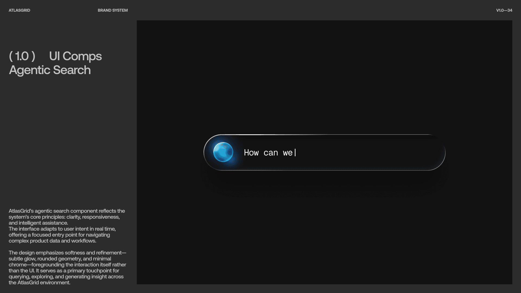Click the blue globe orb icon
Screen dimensions: 521x293
(x=223, y=152)
